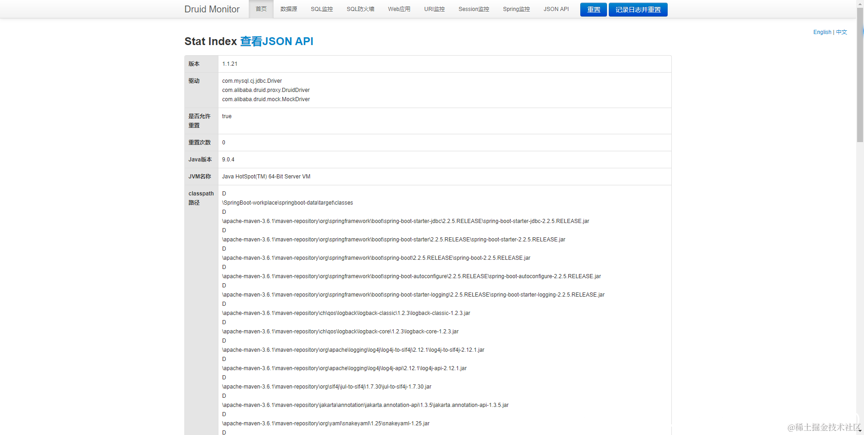This screenshot has height=435, width=864.
Task: Click the snakeyaml-1.25.jar path
Action: click(326, 424)
